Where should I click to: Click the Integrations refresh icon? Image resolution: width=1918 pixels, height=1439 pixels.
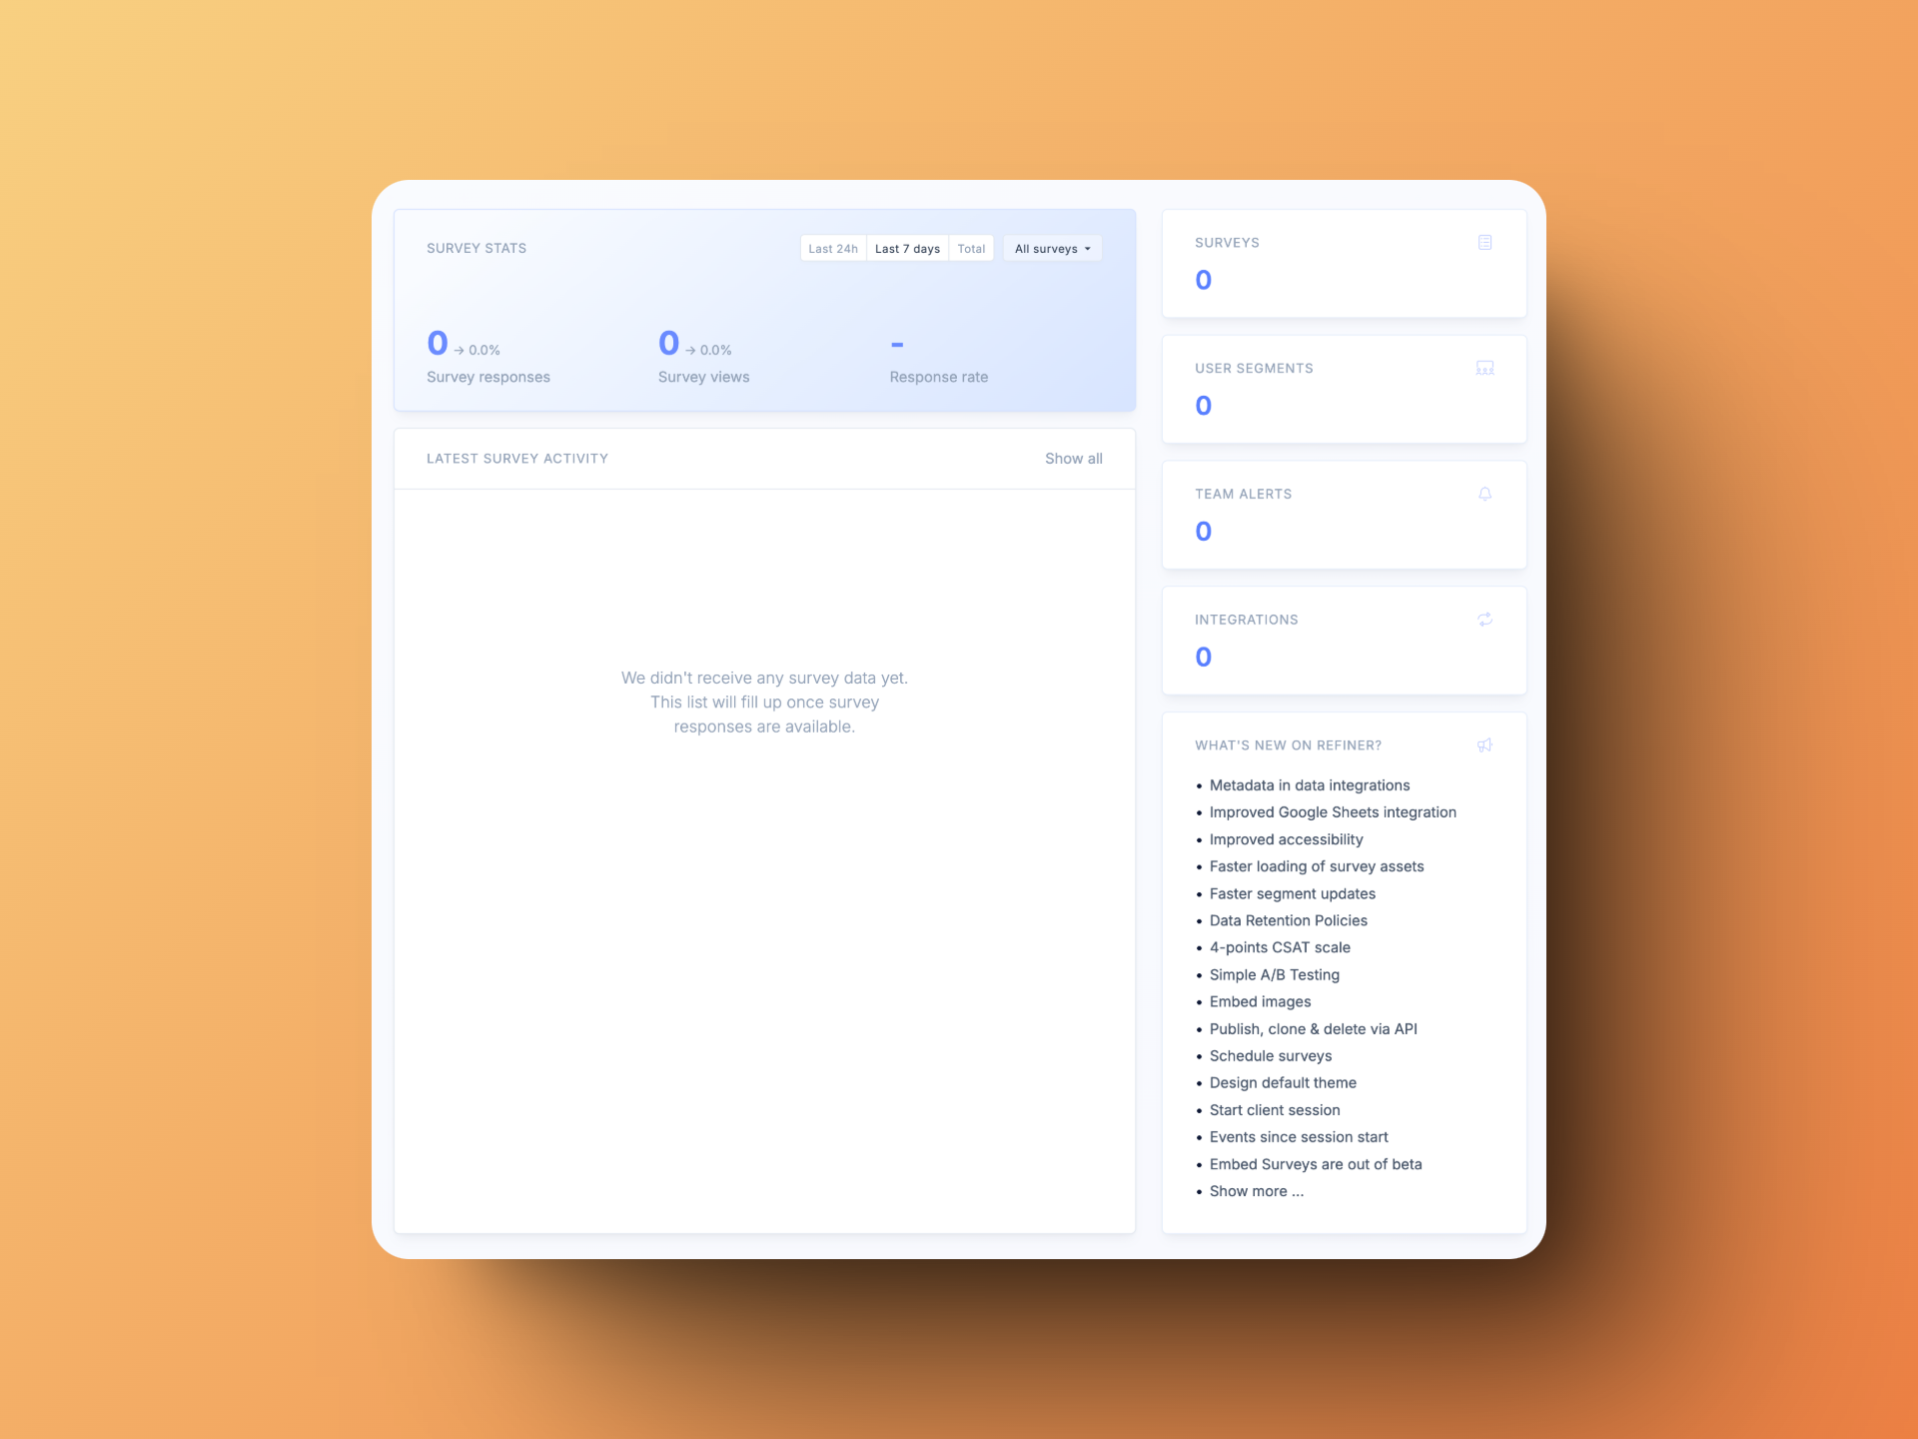pos(1484,620)
